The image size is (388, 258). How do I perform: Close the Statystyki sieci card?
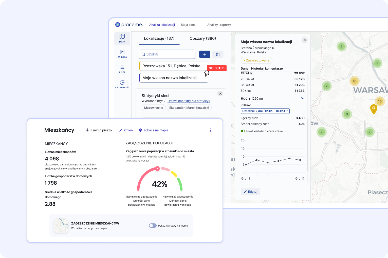[x=220, y=94]
